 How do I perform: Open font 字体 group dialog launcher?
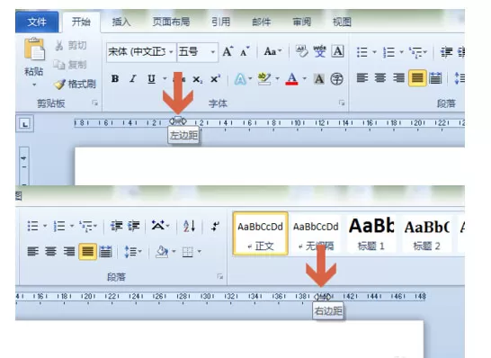click(342, 103)
